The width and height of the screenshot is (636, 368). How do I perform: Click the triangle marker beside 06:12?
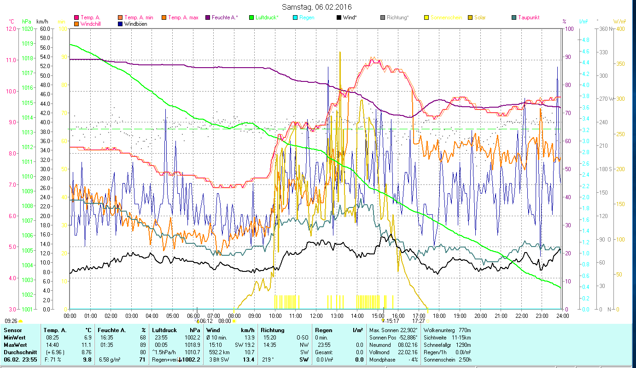(x=198, y=321)
